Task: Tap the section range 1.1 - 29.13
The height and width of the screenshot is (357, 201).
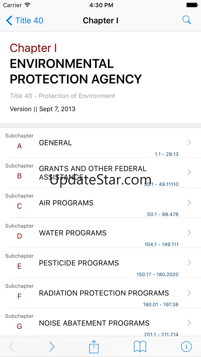Action: (166, 154)
